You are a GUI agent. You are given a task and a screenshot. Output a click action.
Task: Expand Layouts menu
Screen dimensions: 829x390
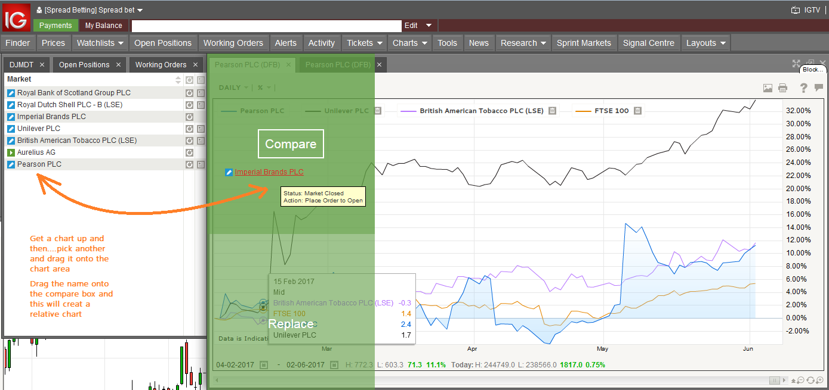705,43
